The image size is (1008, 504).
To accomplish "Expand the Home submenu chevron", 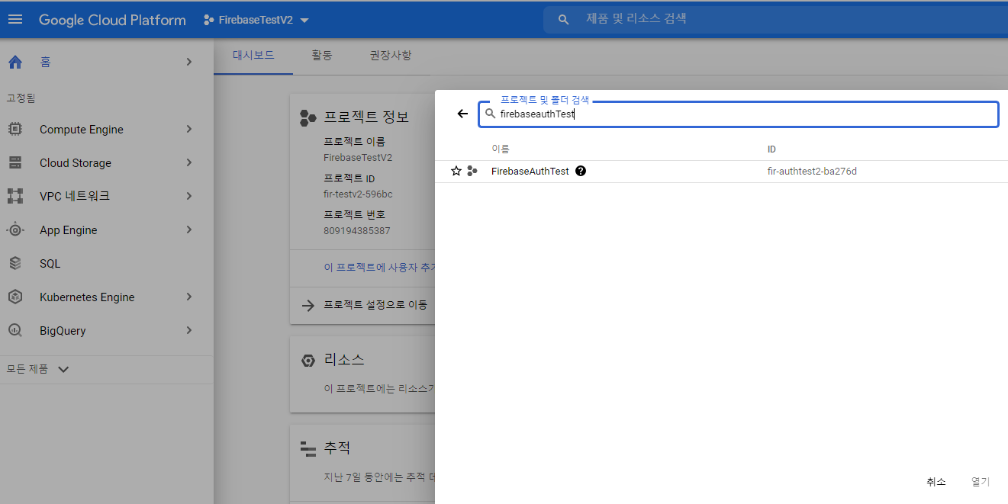I will [x=189, y=62].
